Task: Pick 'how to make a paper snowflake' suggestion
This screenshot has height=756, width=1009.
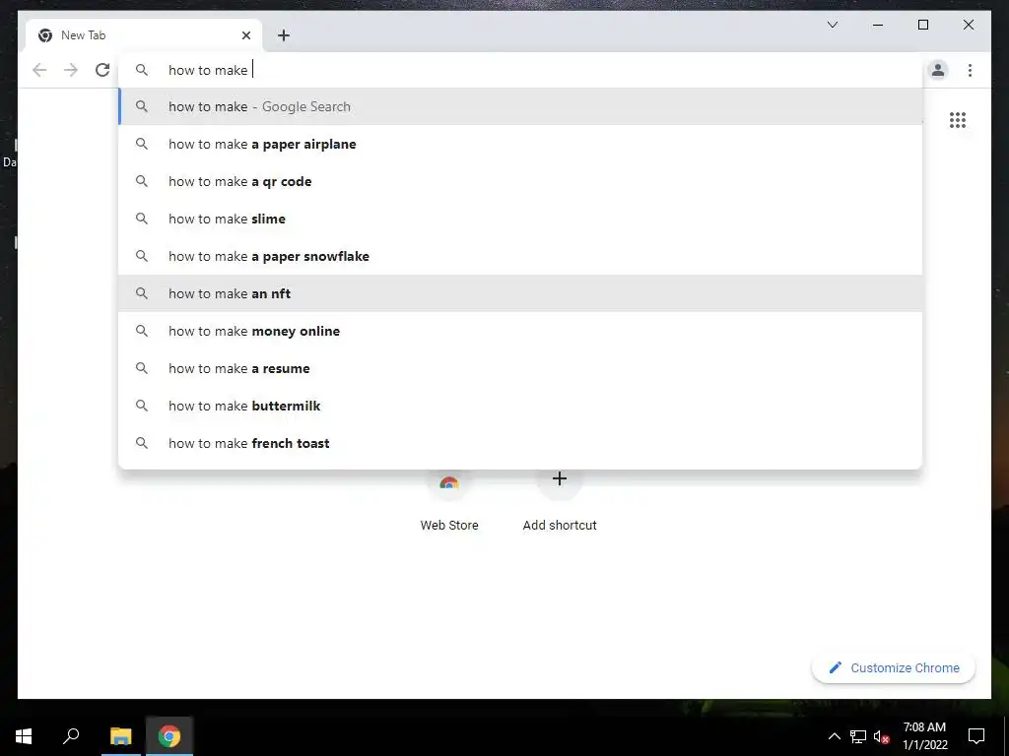Action: (x=520, y=256)
